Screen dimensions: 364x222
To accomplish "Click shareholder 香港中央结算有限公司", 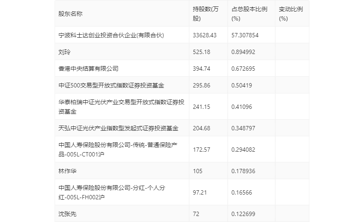I will pos(89,69).
